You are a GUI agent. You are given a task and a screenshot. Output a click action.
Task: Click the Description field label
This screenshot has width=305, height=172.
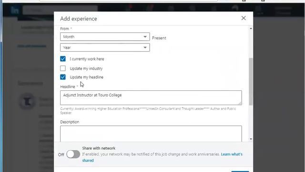(x=70, y=122)
